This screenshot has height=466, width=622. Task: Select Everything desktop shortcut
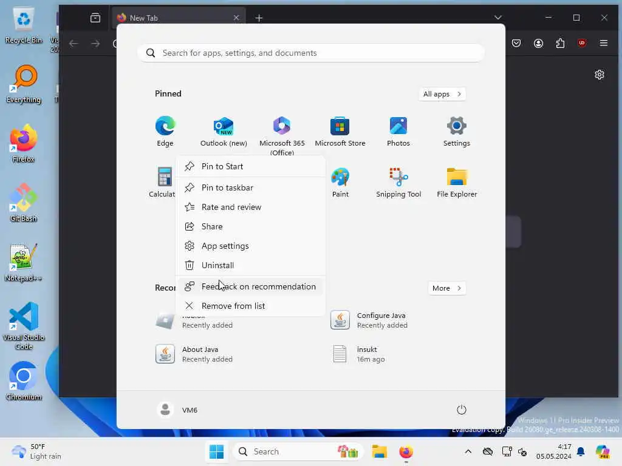point(24,84)
